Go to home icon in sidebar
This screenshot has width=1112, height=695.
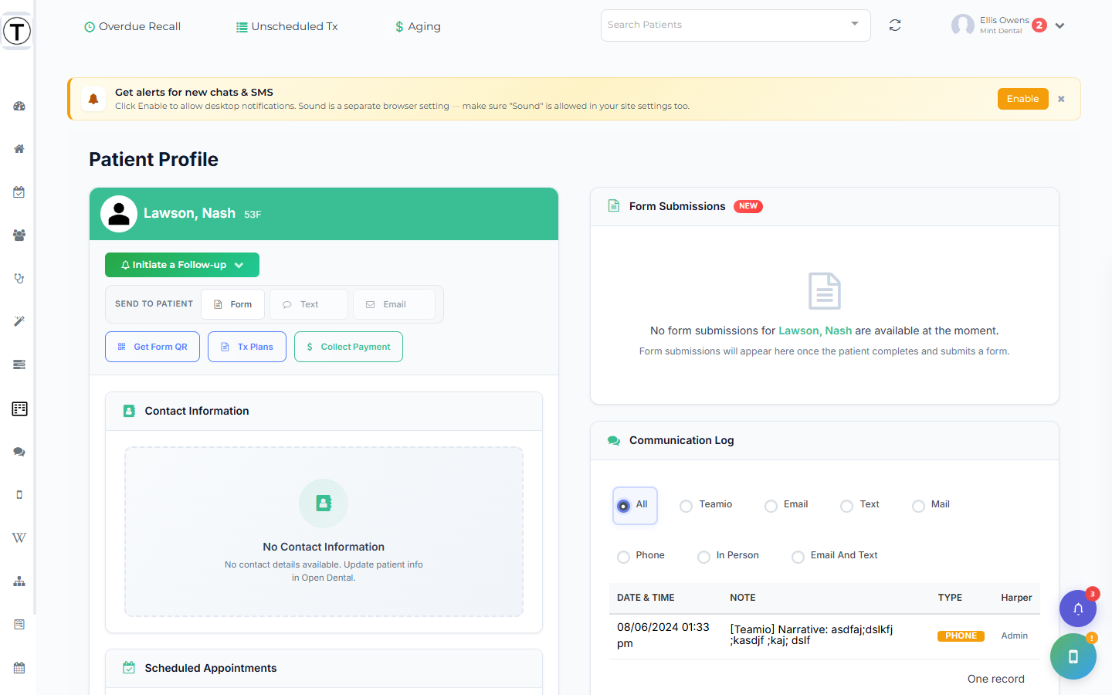[x=19, y=149]
